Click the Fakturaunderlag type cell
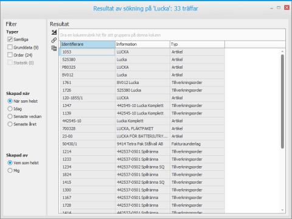The height and width of the screenshot is (219, 292). pos(197,144)
